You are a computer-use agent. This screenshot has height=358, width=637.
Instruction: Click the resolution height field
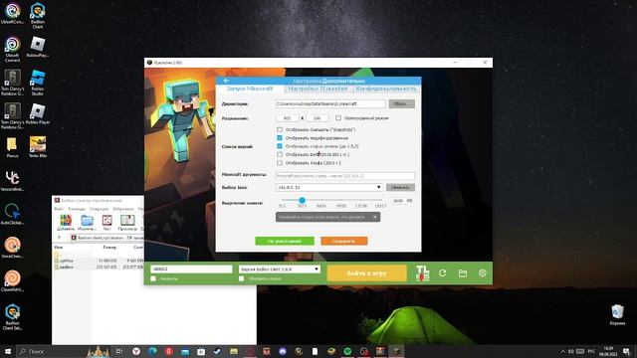pos(317,118)
